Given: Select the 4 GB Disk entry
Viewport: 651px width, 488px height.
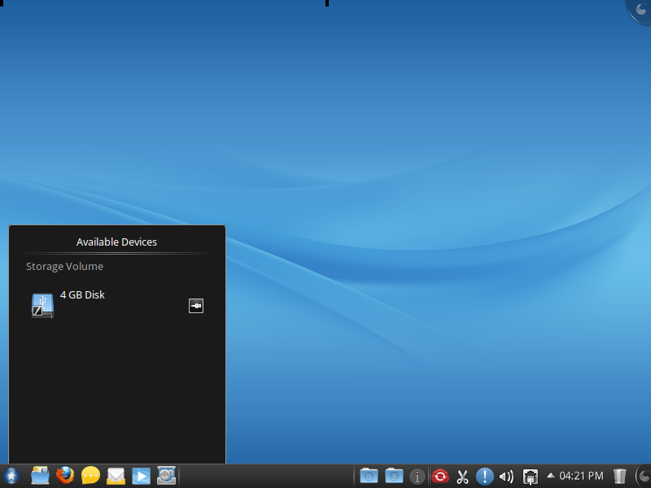Looking at the screenshot, I should point(117,306).
